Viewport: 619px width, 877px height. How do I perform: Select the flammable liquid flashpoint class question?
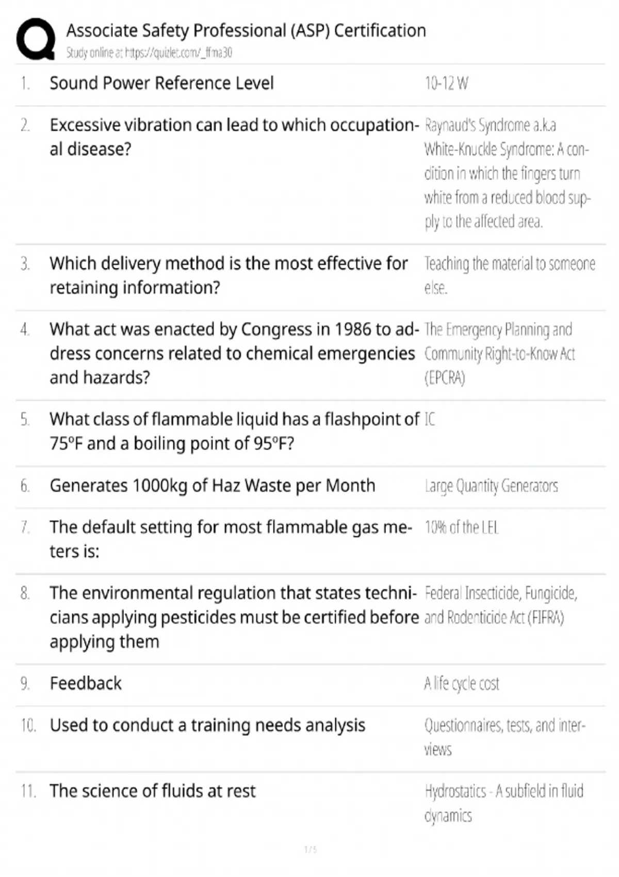click(234, 431)
